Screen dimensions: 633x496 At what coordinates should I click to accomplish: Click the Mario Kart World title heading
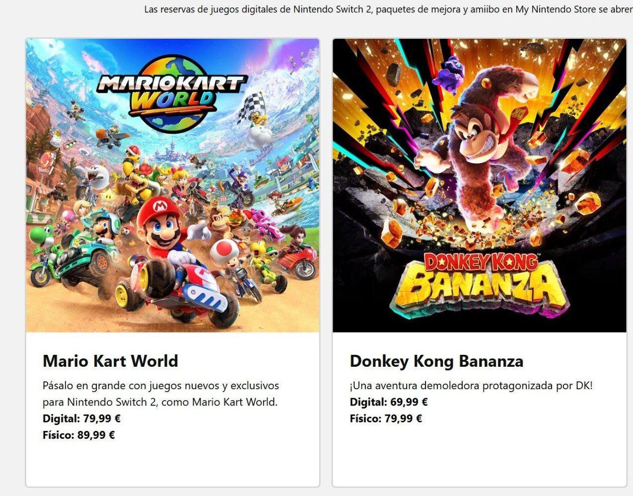click(x=110, y=361)
